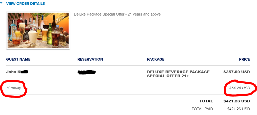The height and width of the screenshot is (115, 257).
Task: Select the PACKAGE column header
Action: tap(156, 59)
